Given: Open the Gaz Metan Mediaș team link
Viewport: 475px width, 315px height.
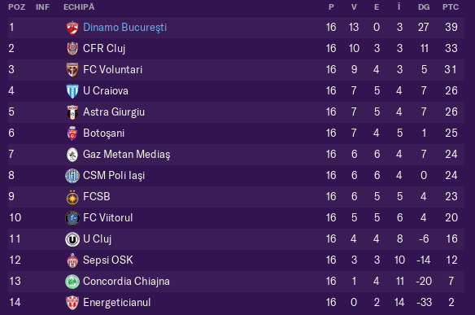Looking at the screenshot, I should point(127,155).
